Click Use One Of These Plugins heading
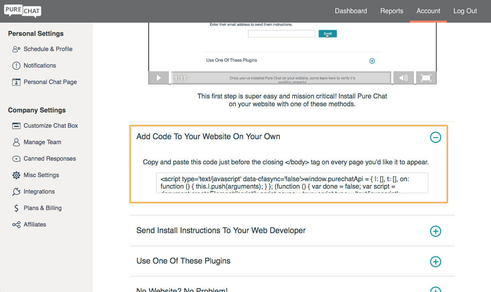This screenshot has width=491, height=292. [x=183, y=261]
